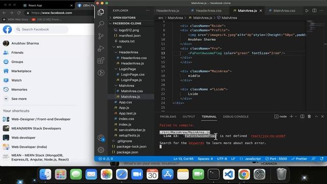This screenshot has height=184, width=327.
Task: Click errors and warnings status indicator
Action: (x=106, y=159)
